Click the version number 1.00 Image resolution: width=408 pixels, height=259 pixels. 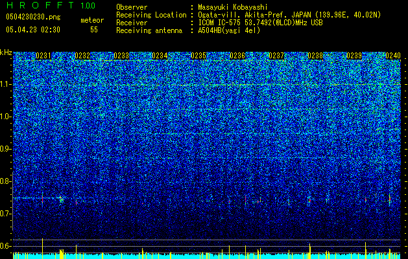pos(88,6)
